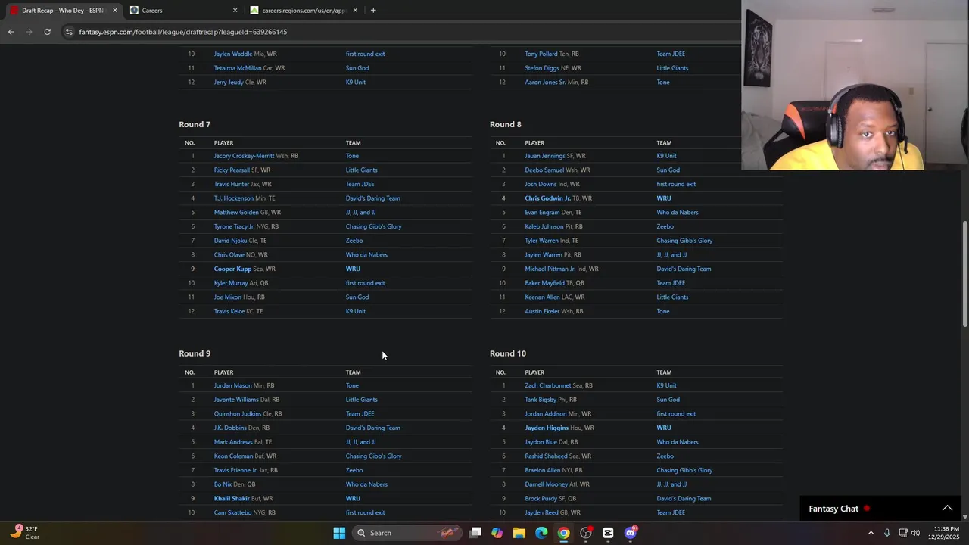Open Jayden Higgins player link

(547, 428)
